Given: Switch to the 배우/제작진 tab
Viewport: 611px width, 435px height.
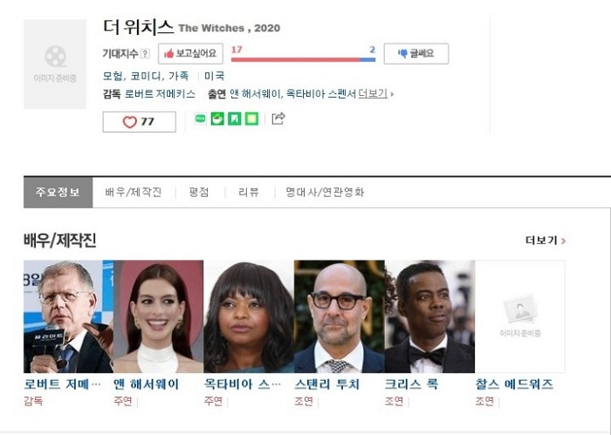Looking at the screenshot, I should [134, 192].
